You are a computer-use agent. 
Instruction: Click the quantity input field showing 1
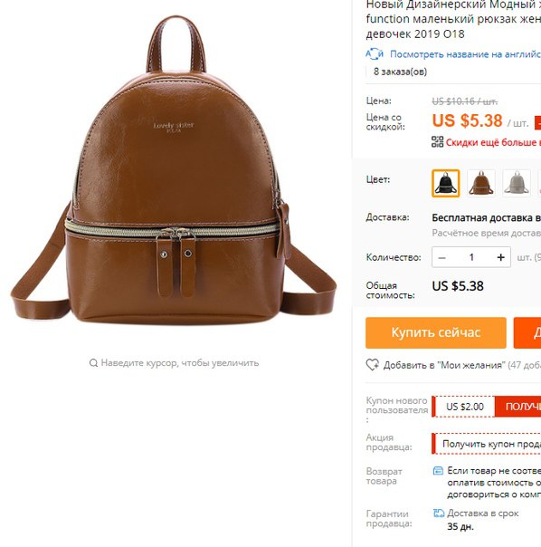coord(471,257)
